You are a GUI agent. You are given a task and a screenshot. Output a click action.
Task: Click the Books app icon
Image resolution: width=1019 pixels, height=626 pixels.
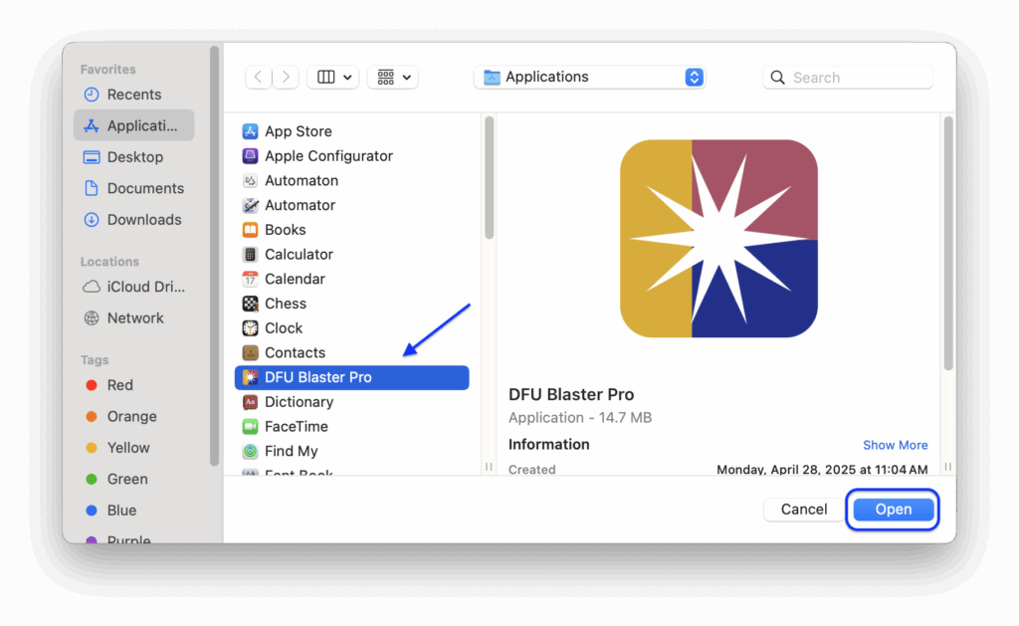[x=250, y=230]
